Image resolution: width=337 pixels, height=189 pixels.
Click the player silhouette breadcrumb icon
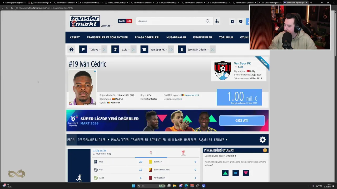coord(182,49)
